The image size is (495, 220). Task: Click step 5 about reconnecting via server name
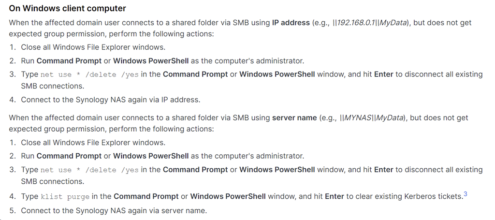[114, 211]
